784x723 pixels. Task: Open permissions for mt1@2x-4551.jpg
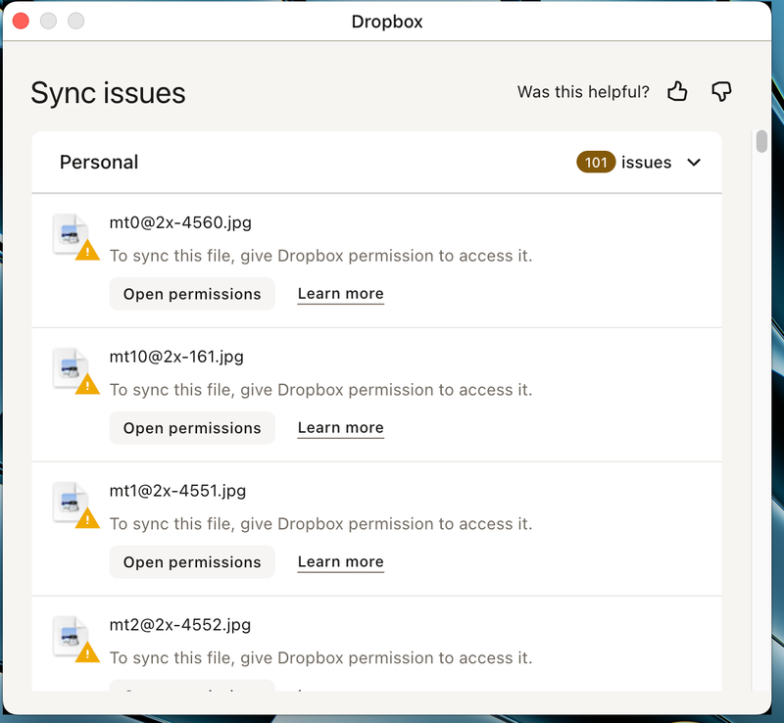192,562
